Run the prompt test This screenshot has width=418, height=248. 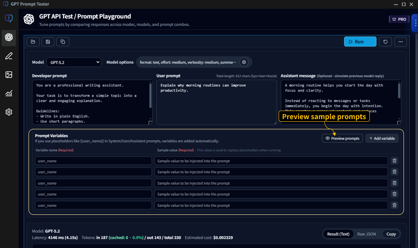point(360,42)
